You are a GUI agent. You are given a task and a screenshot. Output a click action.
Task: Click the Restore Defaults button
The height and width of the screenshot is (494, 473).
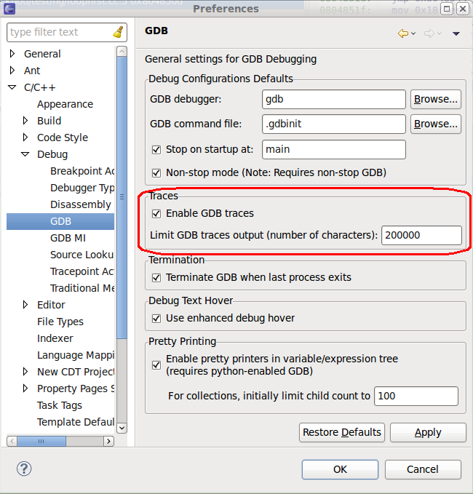342,433
